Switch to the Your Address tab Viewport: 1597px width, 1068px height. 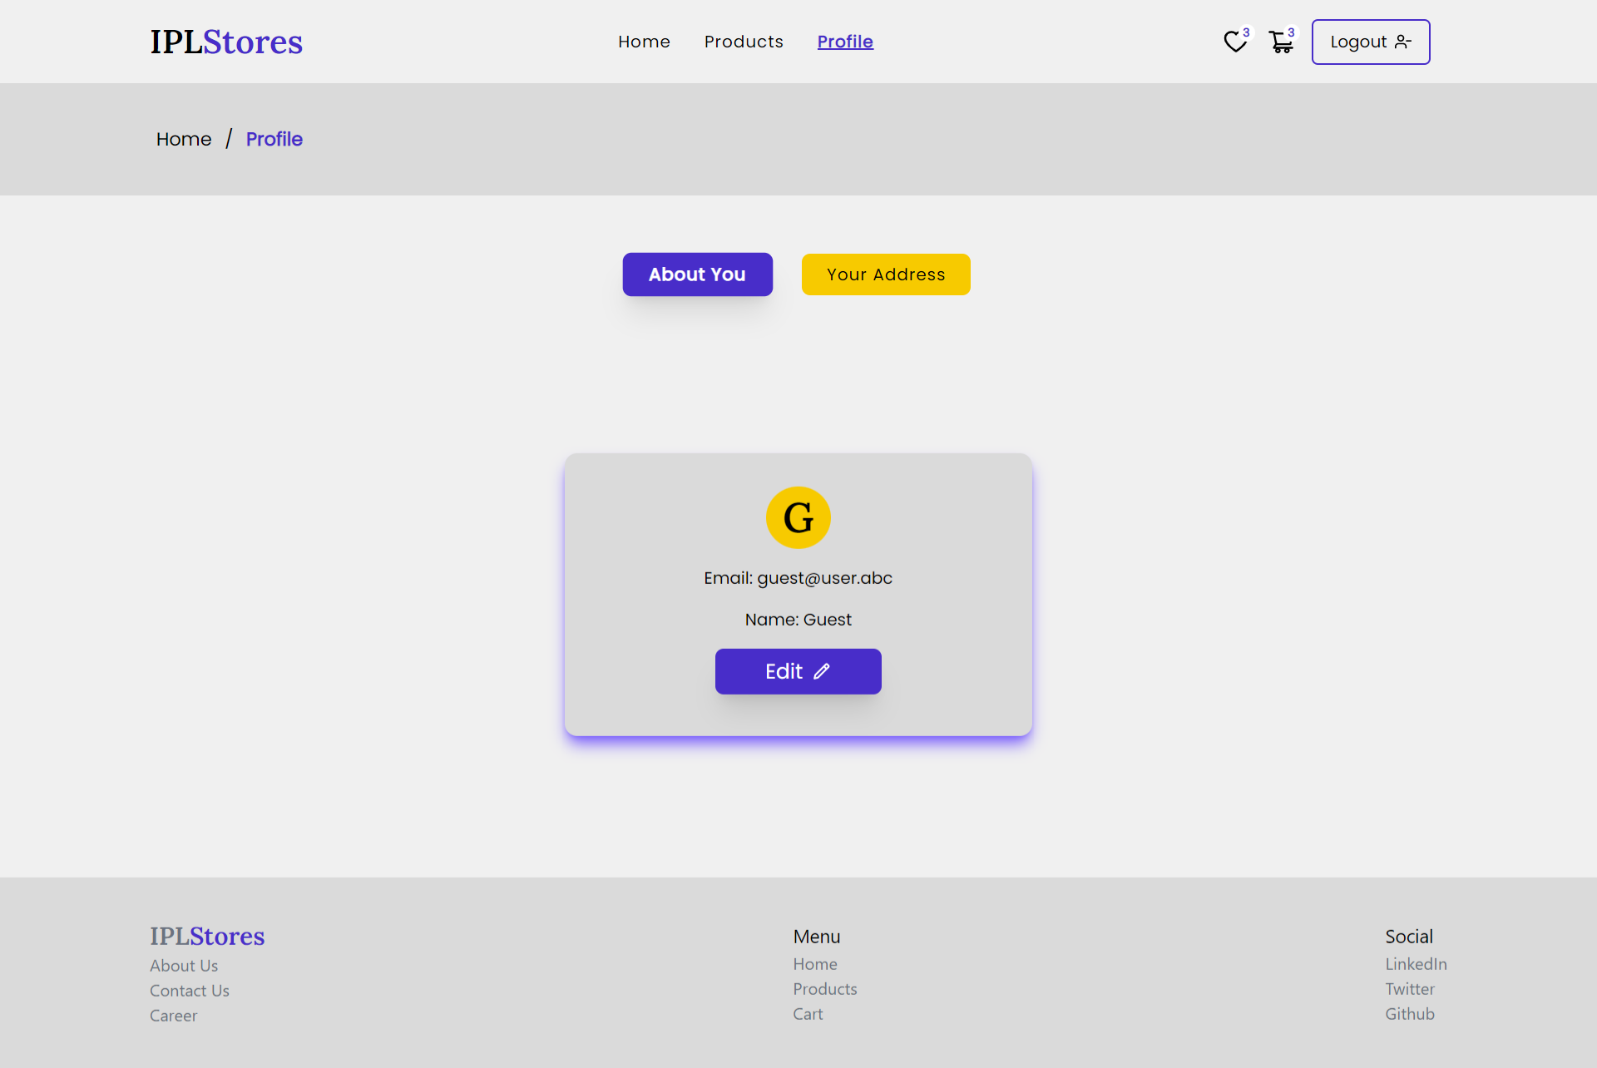(x=886, y=274)
